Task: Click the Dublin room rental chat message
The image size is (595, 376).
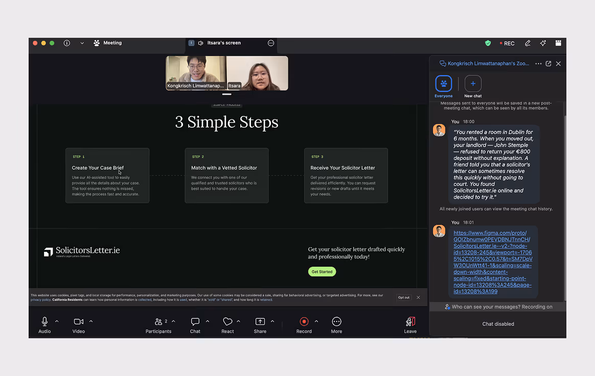Action: (x=494, y=165)
